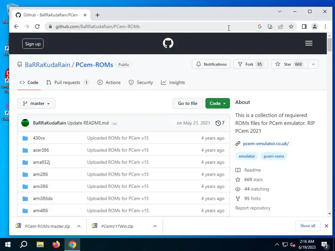Click the emulator topic tag
The image size is (335, 251).
pyautogui.click(x=247, y=156)
